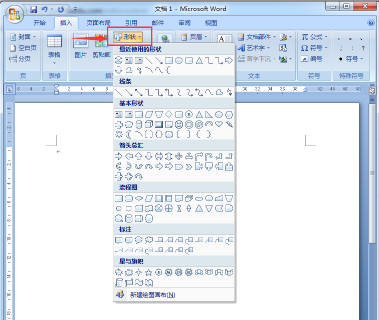Pick the right triangle basic shape

pyautogui.click(x=209, y=114)
